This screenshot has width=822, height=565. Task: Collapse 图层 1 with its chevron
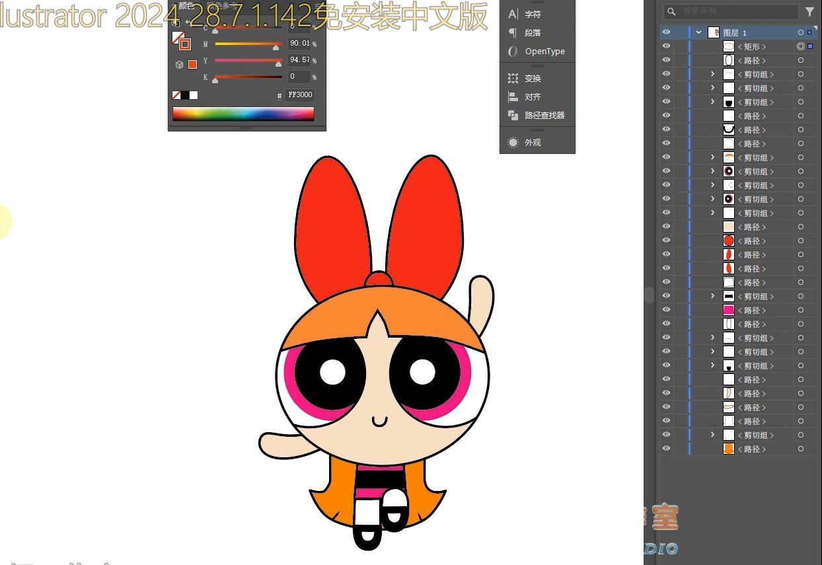pyautogui.click(x=698, y=32)
